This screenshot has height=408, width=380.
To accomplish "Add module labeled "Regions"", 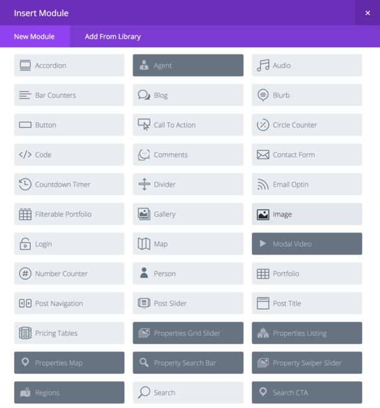I will tap(69, 392).
